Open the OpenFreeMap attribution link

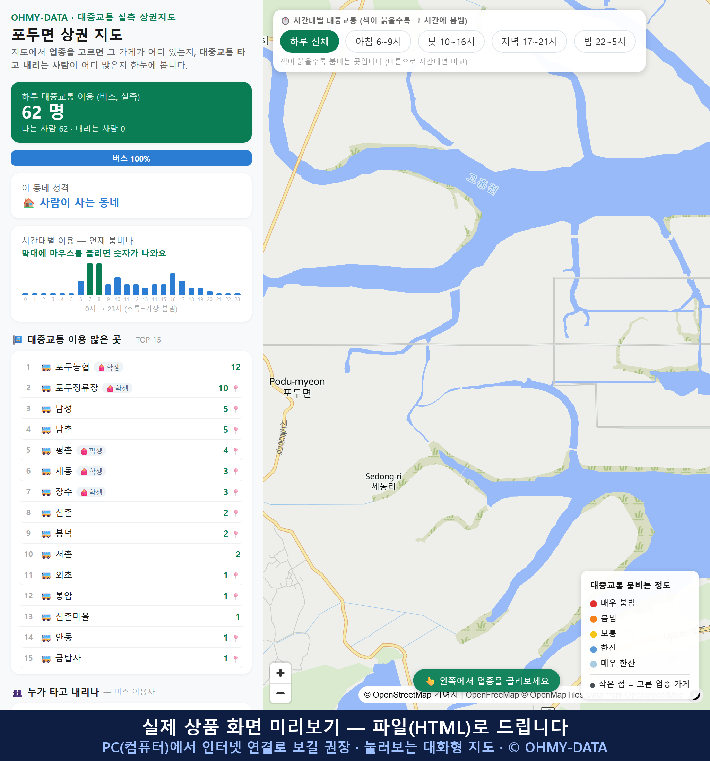[x=492, y=695]
